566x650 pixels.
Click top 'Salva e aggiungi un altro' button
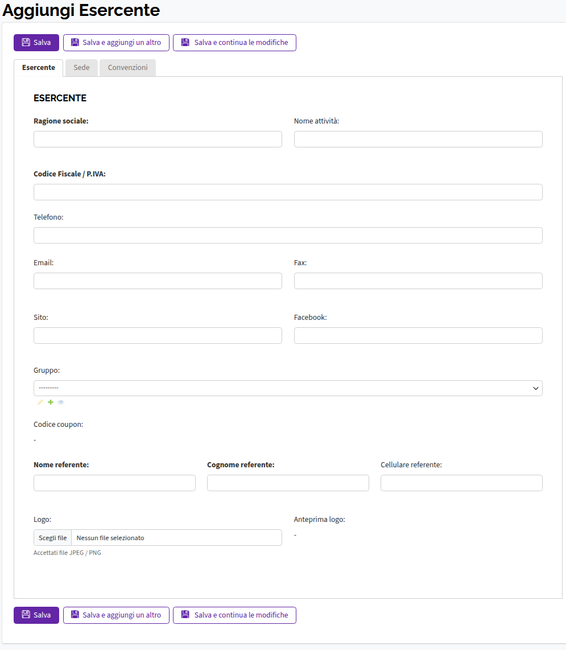116,43
